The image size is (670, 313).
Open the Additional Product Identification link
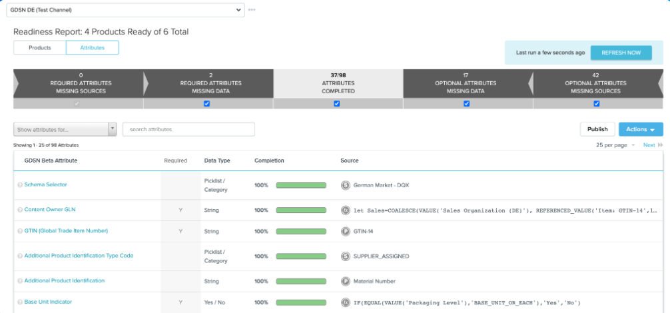[65, 280]
